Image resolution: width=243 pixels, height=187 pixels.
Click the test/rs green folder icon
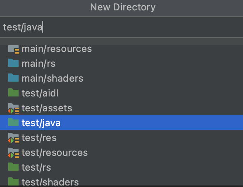(13, 167)
